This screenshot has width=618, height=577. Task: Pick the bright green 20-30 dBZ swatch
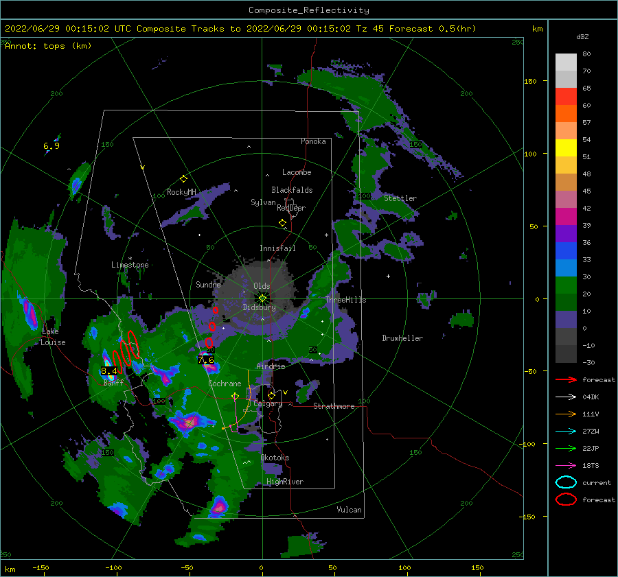[566, 285]
